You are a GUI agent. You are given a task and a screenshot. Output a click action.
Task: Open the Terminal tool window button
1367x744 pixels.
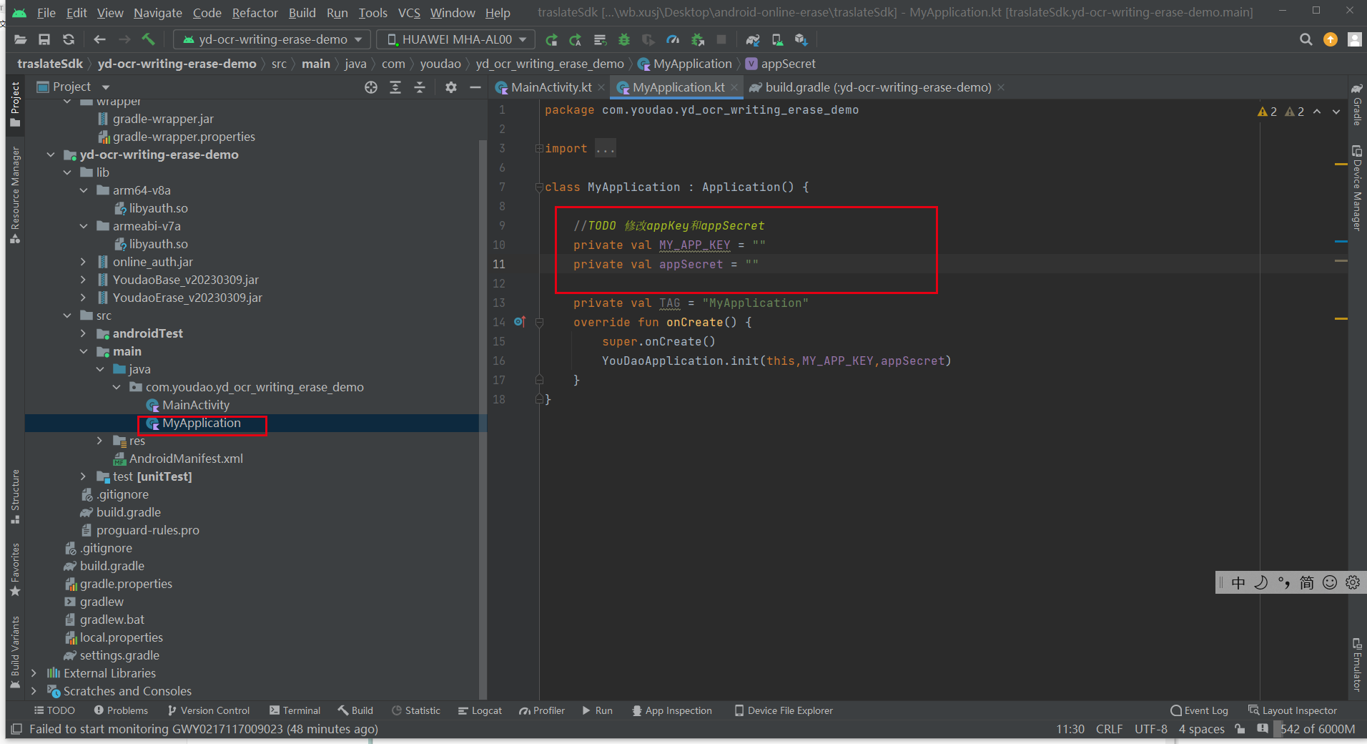[295, 710]
